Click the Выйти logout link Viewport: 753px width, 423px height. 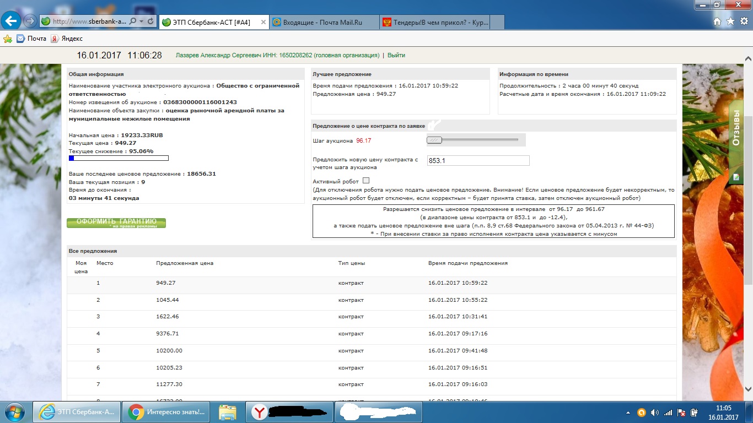(x=396, y=55)
